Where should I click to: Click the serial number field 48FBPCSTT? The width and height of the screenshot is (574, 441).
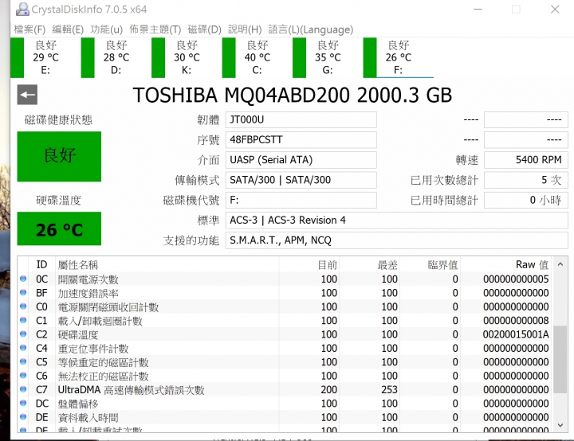(301, 140)
